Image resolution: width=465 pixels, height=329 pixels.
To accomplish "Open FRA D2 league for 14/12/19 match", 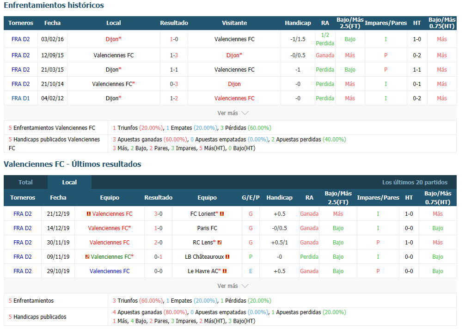I will click(23, 228).
